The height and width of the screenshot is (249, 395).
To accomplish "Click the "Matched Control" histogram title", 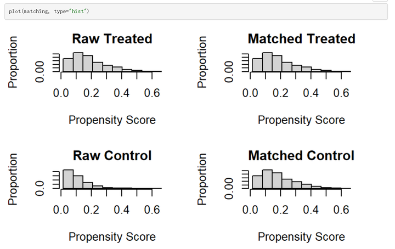I will 301,156.
